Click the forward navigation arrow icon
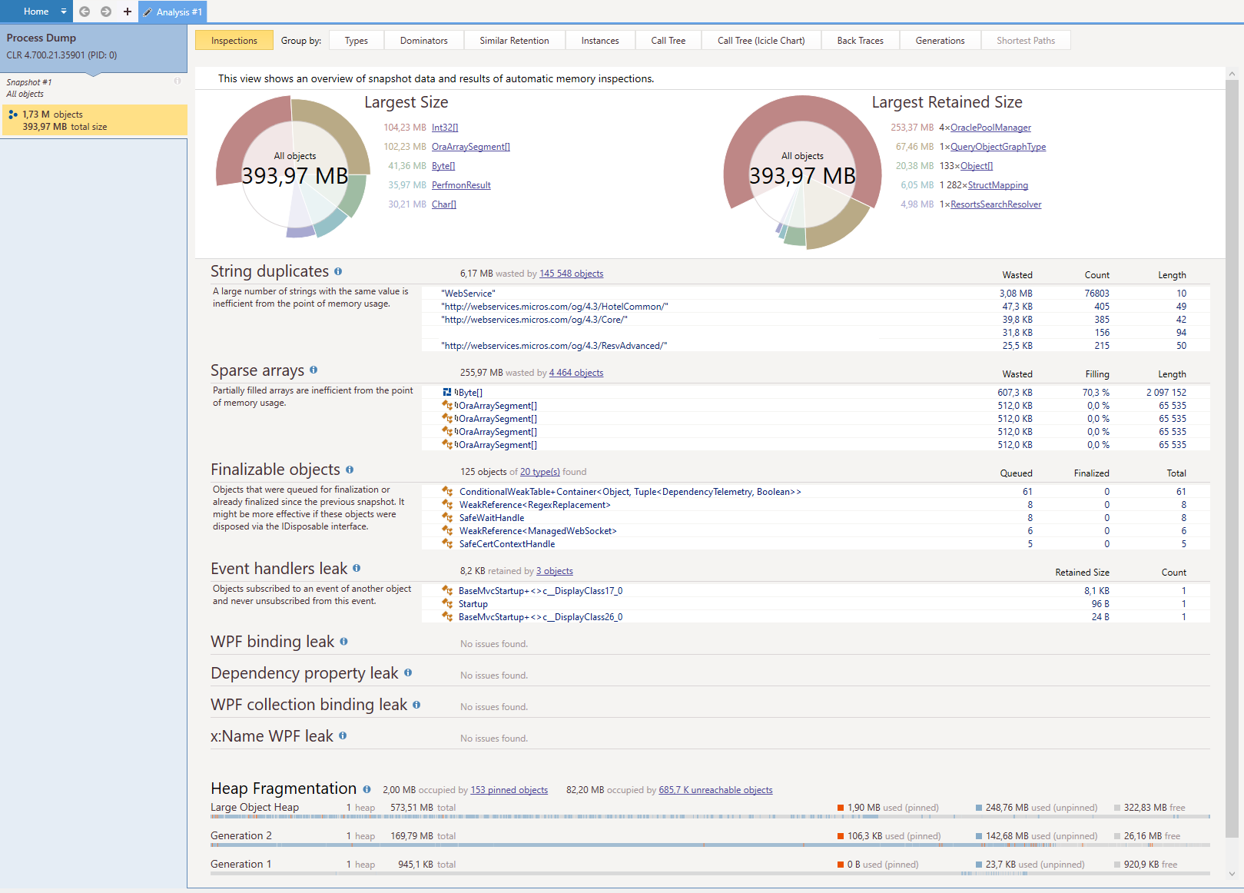Viewport: 1244px width, 893px height. 106,12
